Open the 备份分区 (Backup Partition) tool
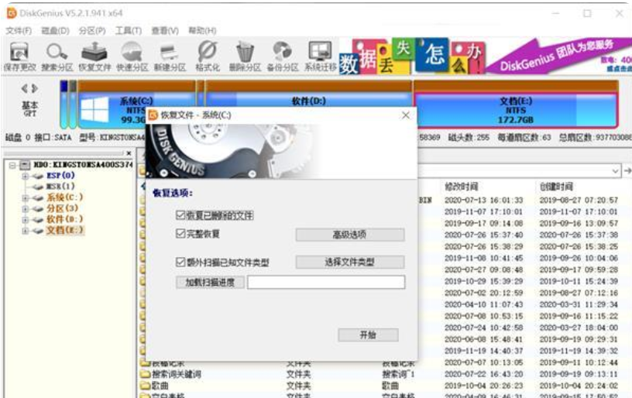The height and width of the screenshot is (398, 632). [283, 56]
